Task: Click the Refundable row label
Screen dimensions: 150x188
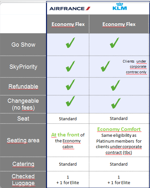Action: click(23, 87)
